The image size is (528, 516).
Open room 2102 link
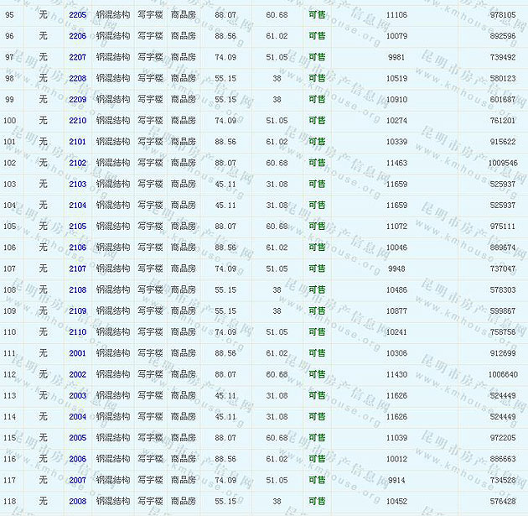point(77,163)
